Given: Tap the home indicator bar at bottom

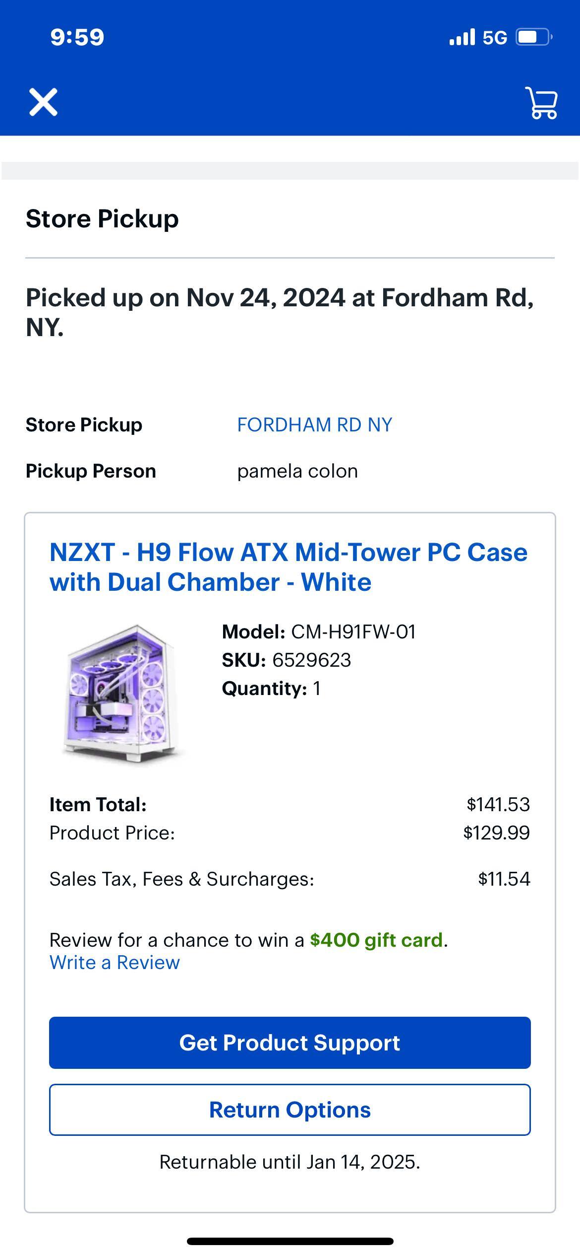Looking at the screenshot, I should tap(290, 1241).
